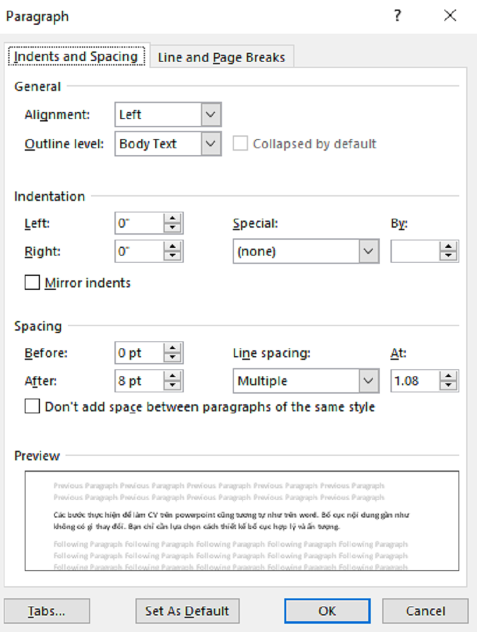Select the Indents and Spacing tab

click(x=76, y=57)
